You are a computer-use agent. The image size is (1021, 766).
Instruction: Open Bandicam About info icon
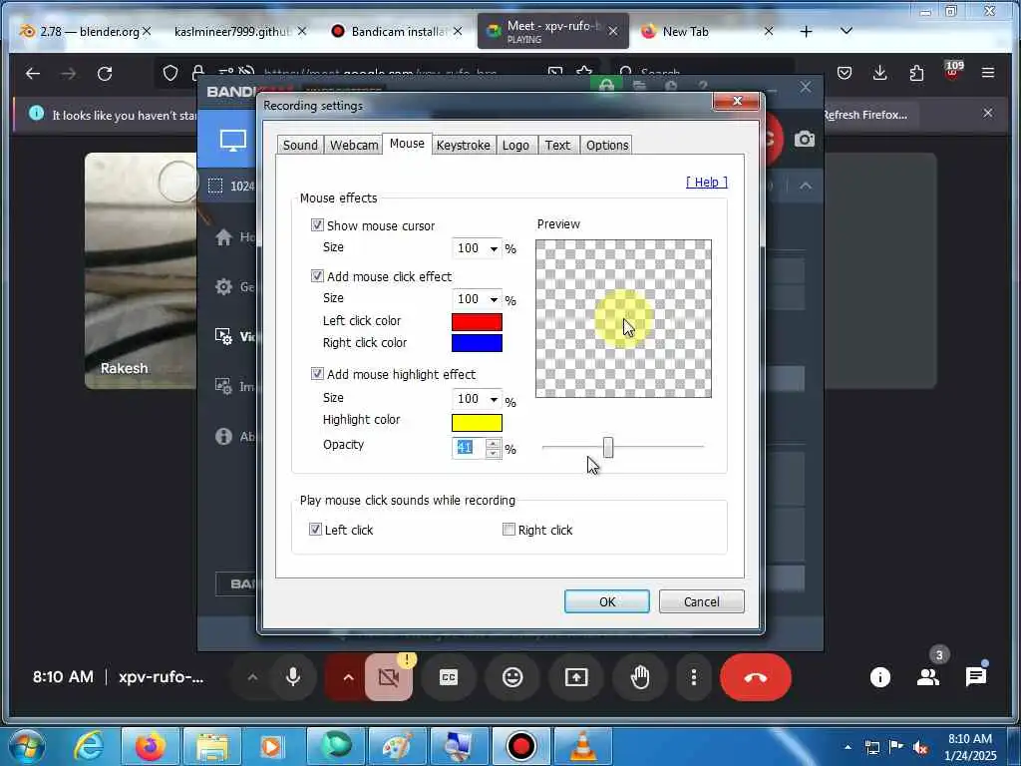tap(223, 436)
